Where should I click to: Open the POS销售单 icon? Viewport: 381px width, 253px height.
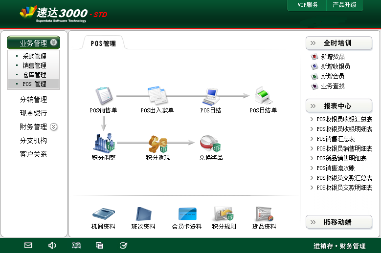click(104, 95)
